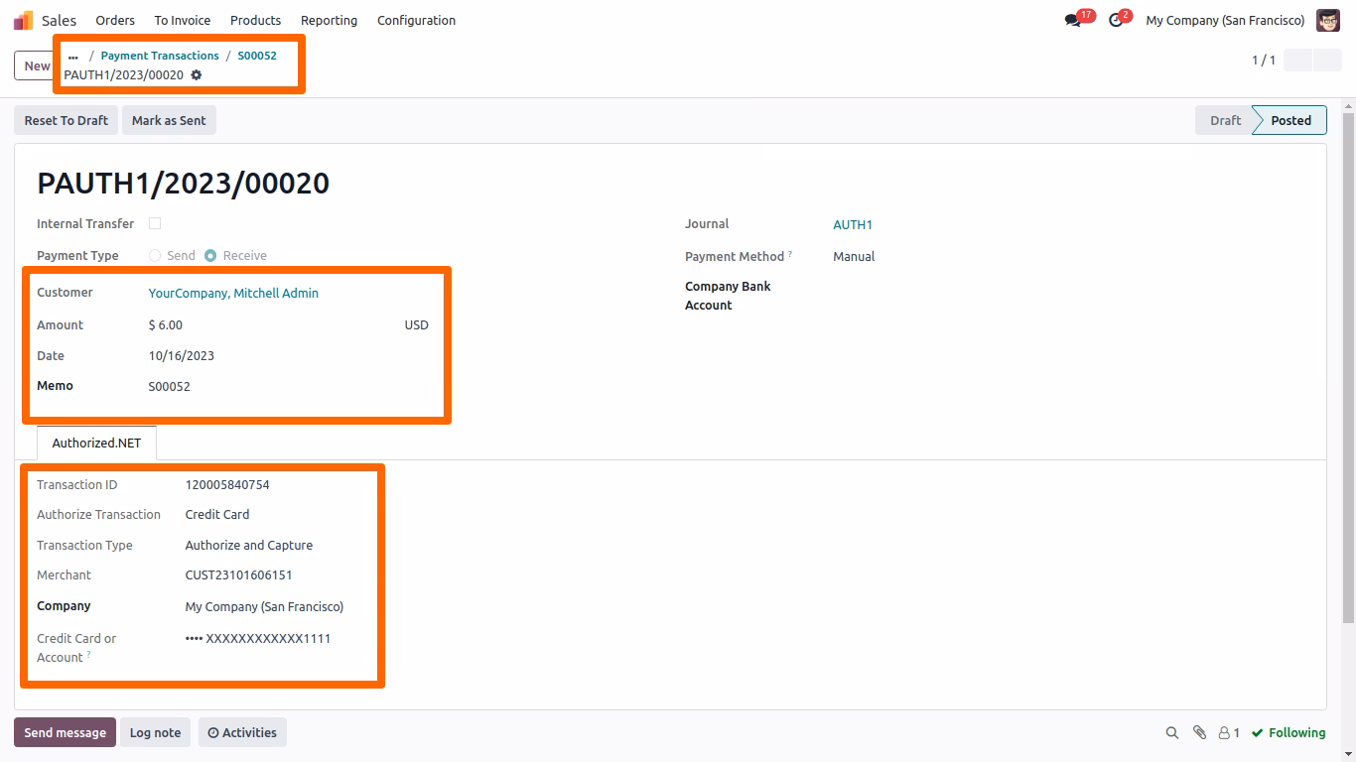Go to Payment Transactions breadcrumb
Image resolution: width=1356 pixels, height=762 pixels.
click(x=160, y=56)
